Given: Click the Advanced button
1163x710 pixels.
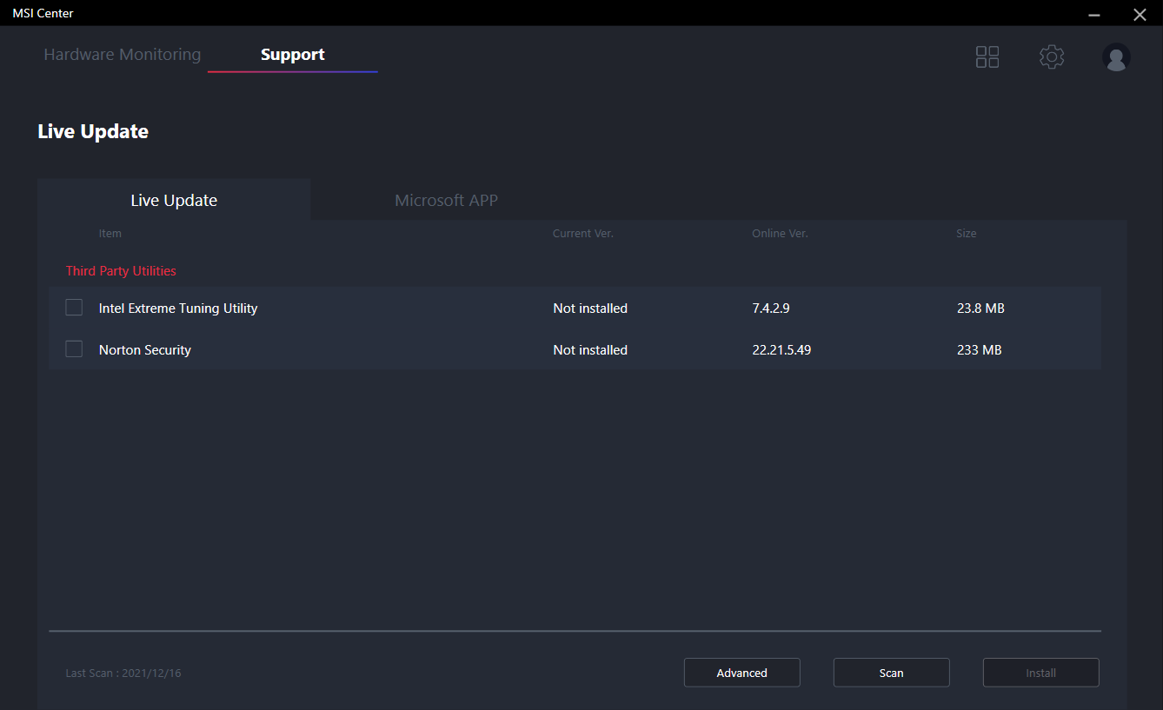Looking at the screenshot, I should [x=742, y=673].
